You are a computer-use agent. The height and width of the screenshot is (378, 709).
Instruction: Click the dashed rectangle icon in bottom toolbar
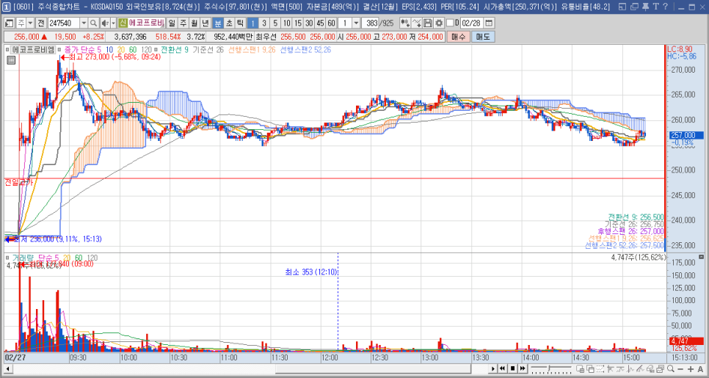pos(600,368)
